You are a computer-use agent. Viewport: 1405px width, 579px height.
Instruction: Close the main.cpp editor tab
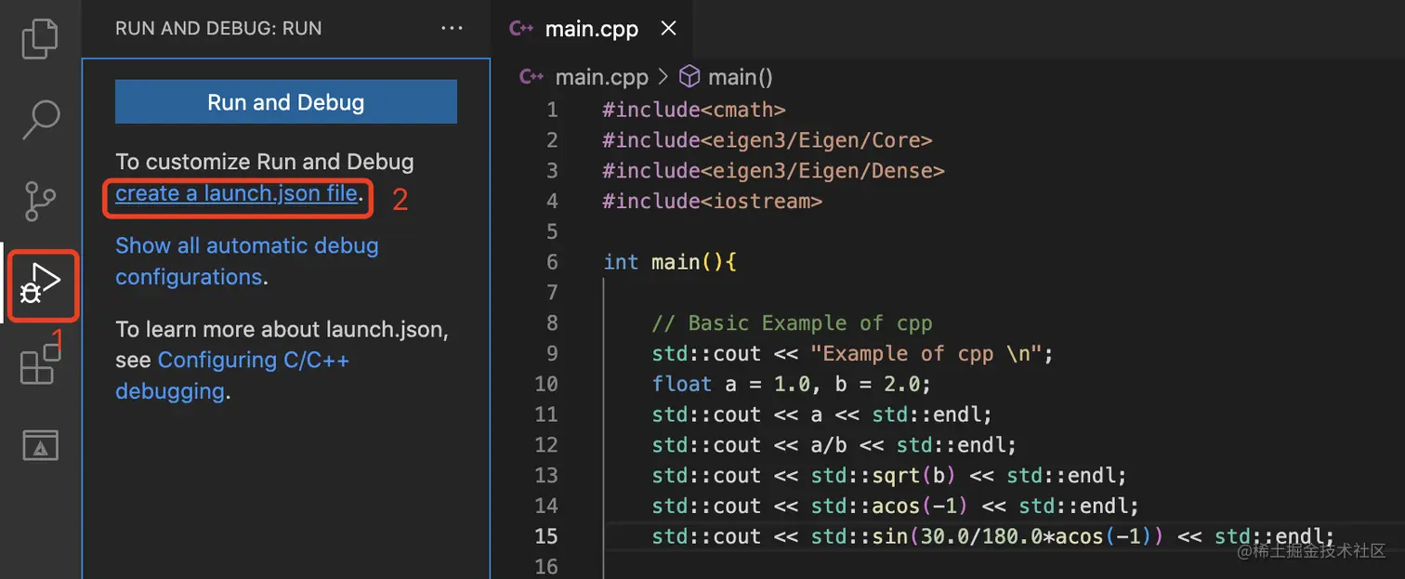[x=668, y=29]
